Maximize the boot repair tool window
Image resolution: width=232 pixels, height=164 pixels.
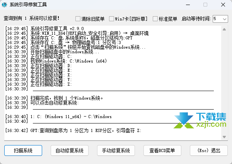(x=205, y=5)
